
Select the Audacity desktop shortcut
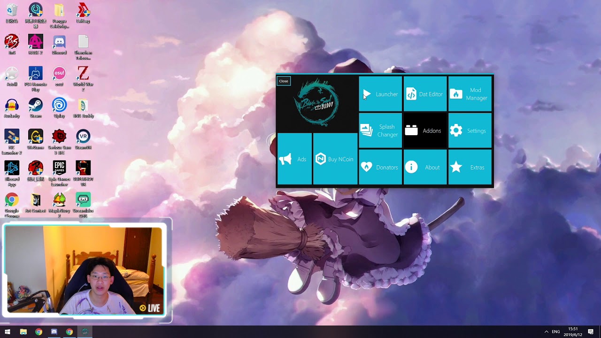[12, 108]
